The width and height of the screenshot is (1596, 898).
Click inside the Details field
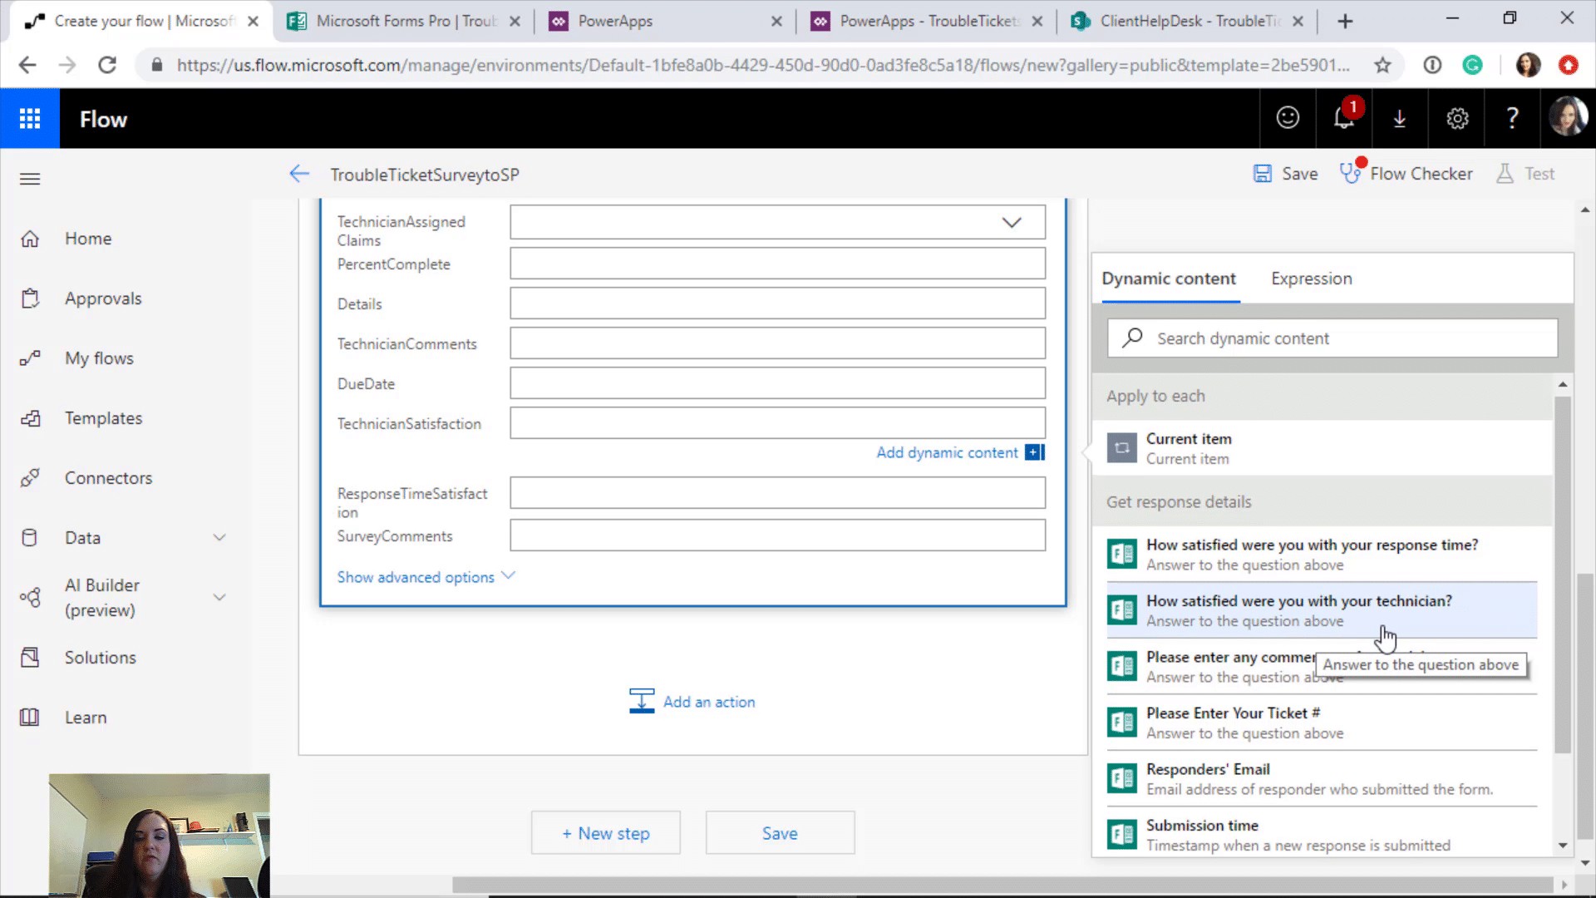tap(777, 303)
